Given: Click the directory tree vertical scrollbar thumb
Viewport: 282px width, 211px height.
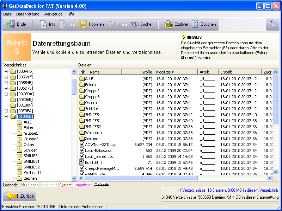Looking at the screenshot, I should click(74, 86).
